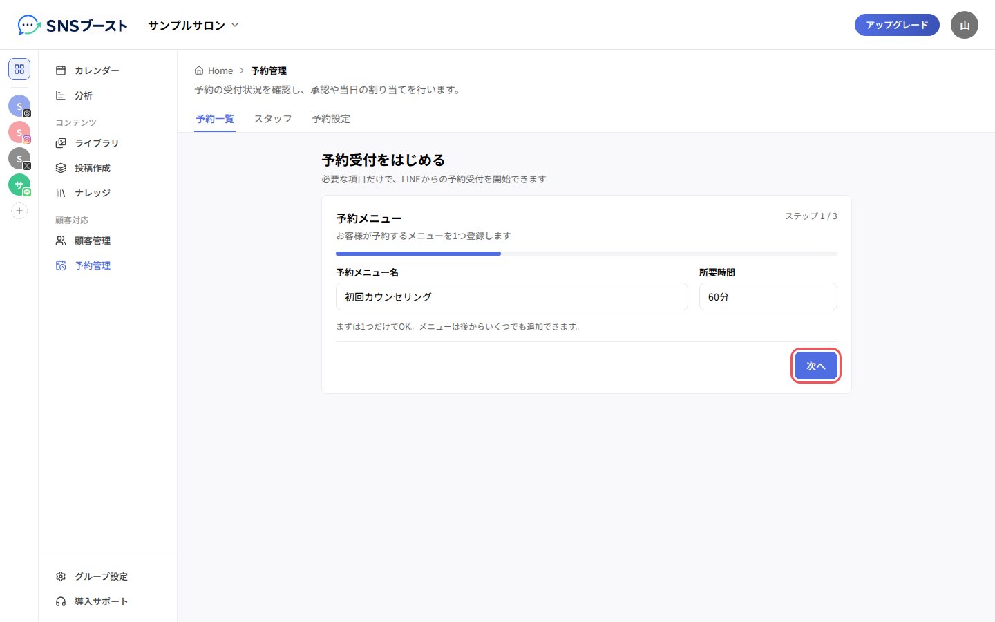Switch to the 予約設定 tab
Screen dimensions: 995x622
pos(331,119)
